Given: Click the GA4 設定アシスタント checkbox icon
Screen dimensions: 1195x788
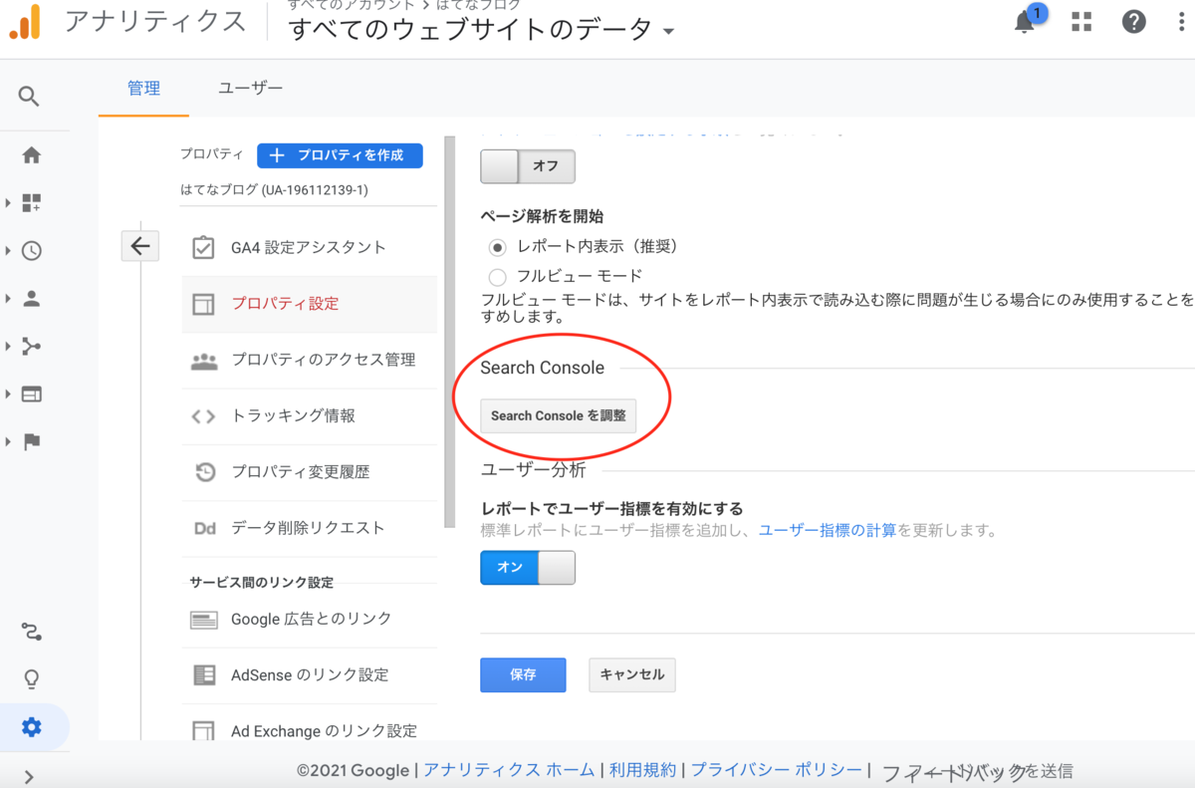Looking at the screenshot, I should coord(203,247).
